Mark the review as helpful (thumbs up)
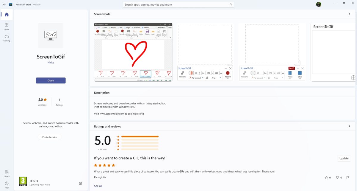This screenshot has width=357, height=191. tap(326, 178)
